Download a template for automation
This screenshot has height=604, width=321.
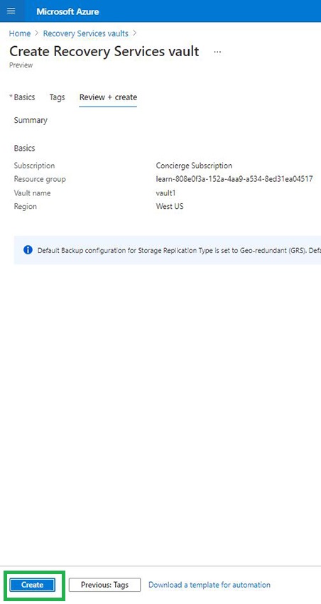[210, 585]
